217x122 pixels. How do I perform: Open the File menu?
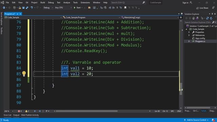[x=7, y=2]
